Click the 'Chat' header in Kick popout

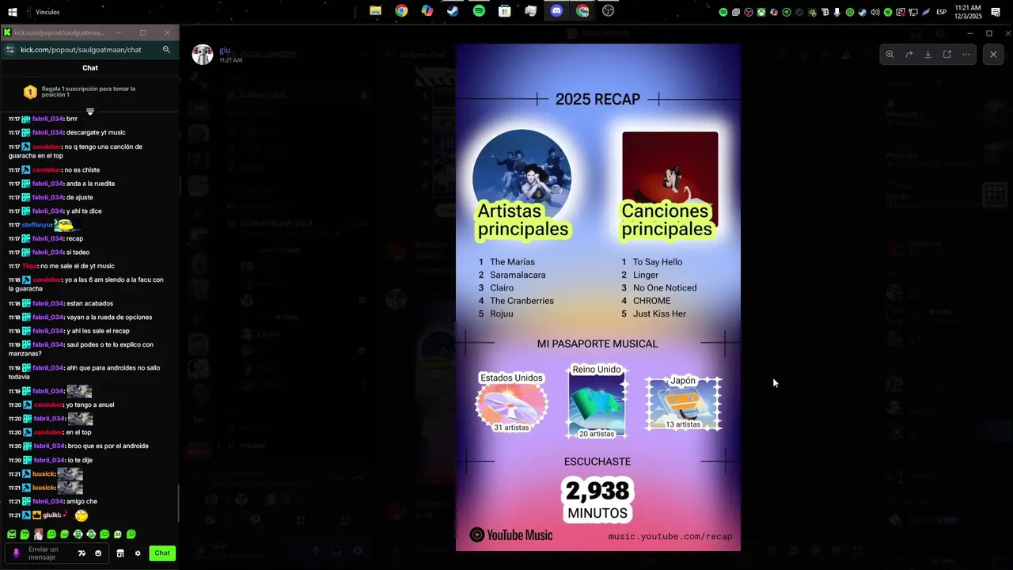coord(90,68)
